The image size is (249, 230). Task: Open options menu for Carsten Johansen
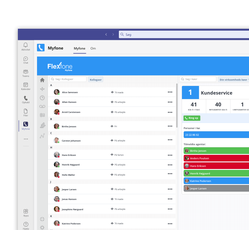coord(170,141)
